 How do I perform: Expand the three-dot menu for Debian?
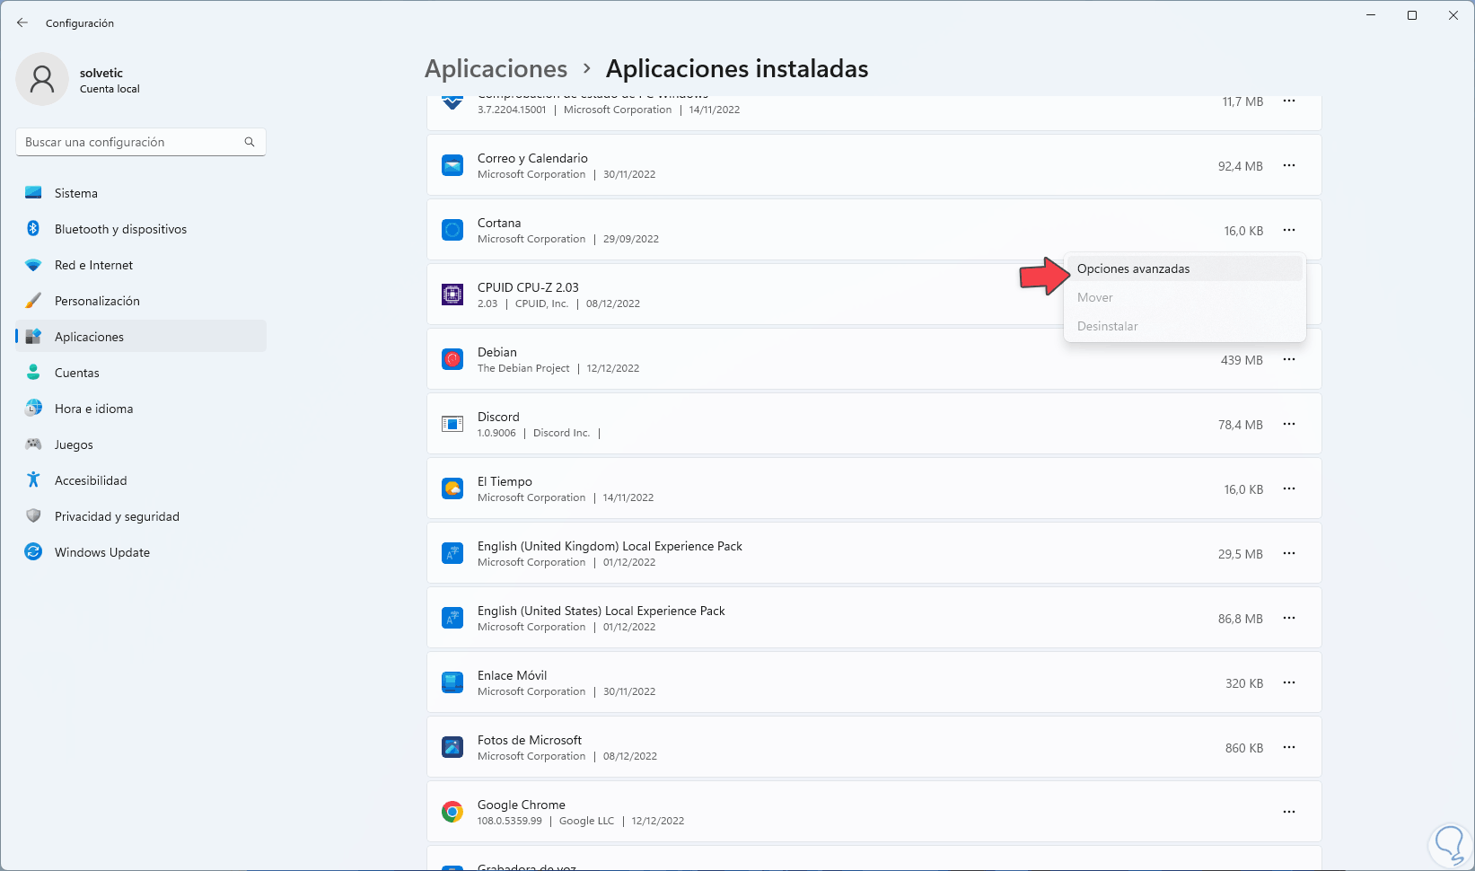[1289, 359]
